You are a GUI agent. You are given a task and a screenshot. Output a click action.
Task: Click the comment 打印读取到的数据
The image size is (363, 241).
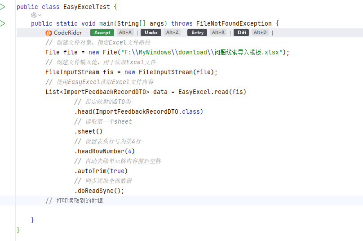[74, 201]
